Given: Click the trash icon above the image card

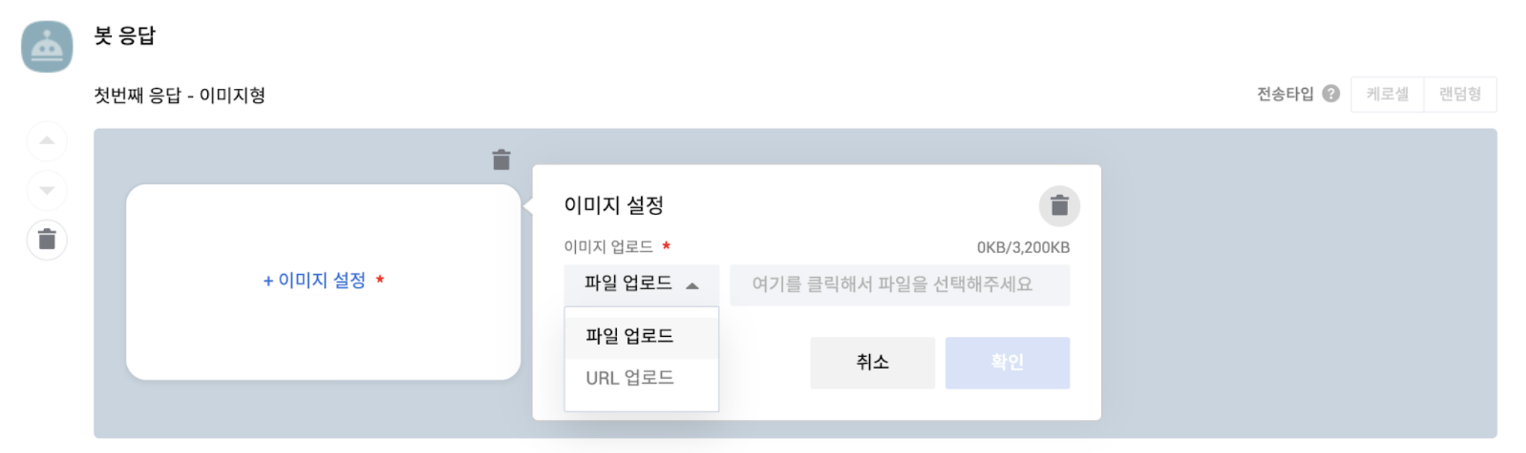Looking at the screenshot, I should 501,159.
